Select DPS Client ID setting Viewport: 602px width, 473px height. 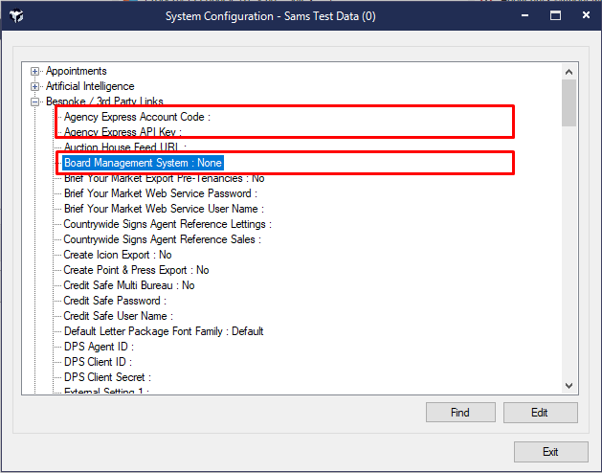coord(98,362)
